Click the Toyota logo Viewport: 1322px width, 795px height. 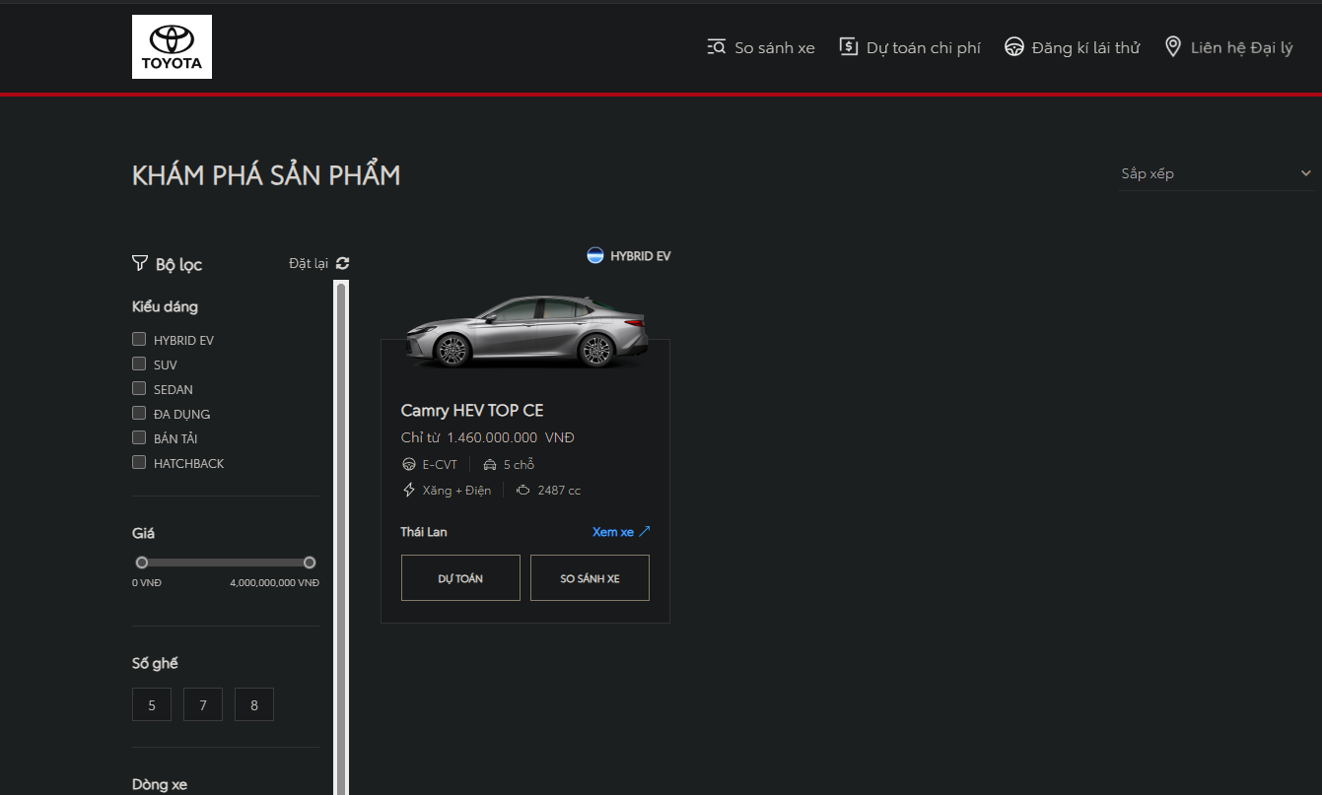[x=172, y=46]
